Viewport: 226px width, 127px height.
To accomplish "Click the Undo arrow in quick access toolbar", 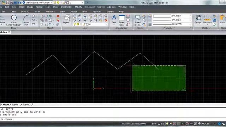I will coord(16,2).
